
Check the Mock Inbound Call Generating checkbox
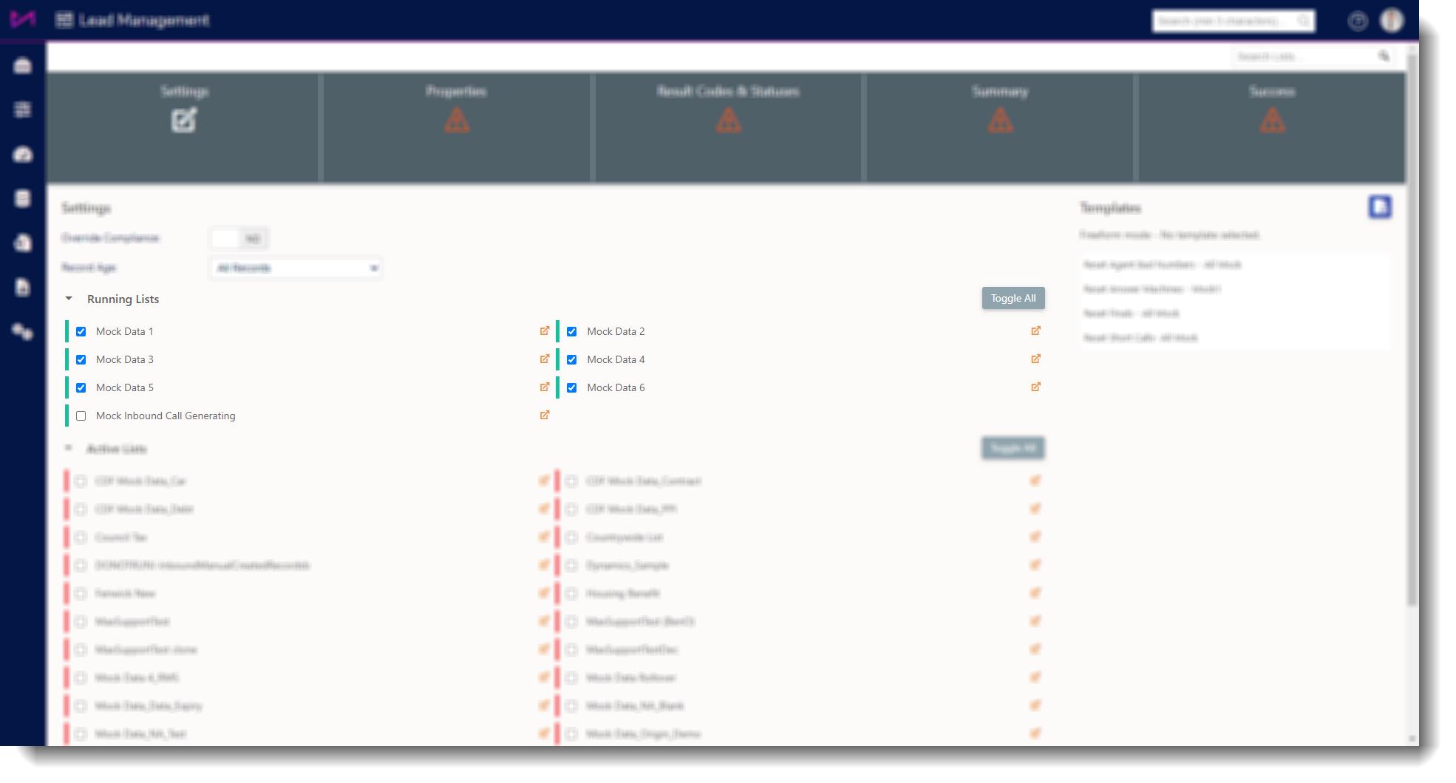pos(81,416)
